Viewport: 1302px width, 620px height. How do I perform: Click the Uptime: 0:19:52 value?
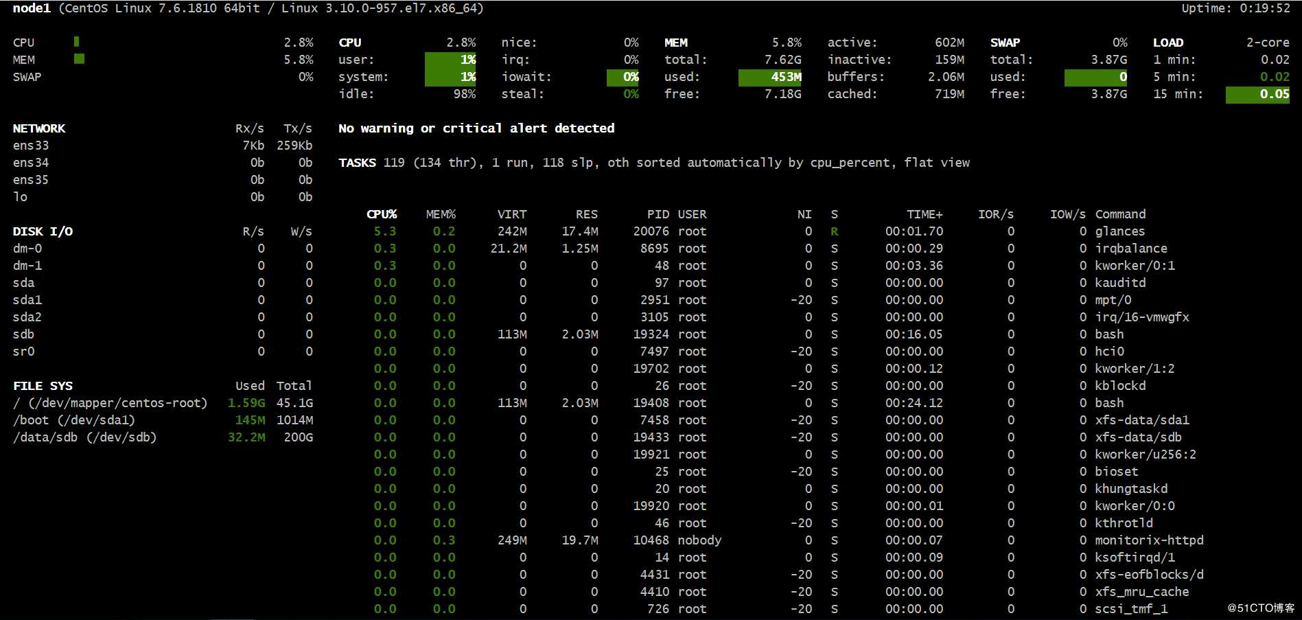point(1235,8)
